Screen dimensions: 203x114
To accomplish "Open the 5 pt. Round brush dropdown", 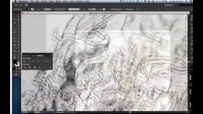I will [x=80, y=9].
